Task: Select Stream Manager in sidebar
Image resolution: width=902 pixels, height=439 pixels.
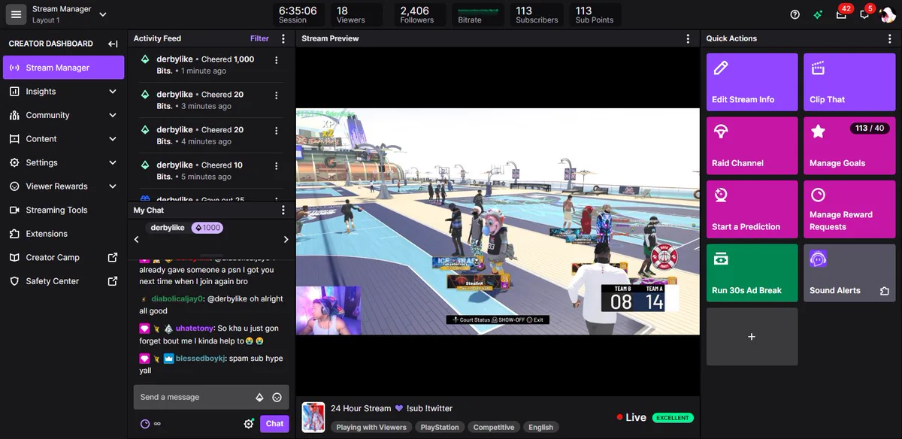Action: [64, 68]
